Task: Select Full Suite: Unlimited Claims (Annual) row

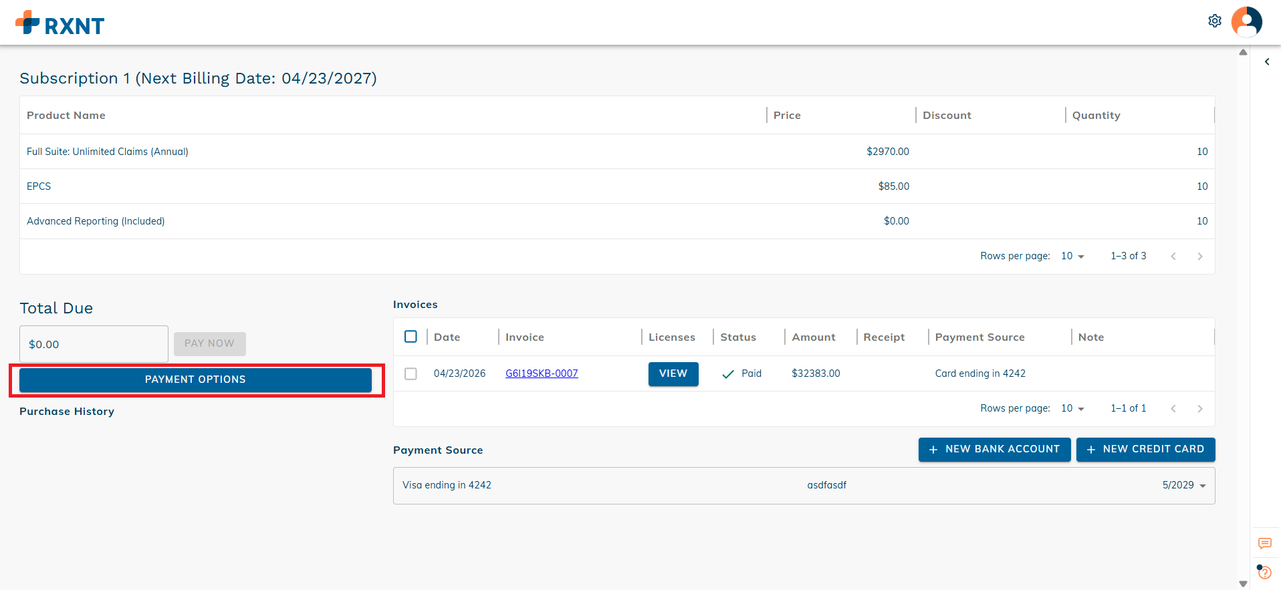Action: [x=617, y=152]
